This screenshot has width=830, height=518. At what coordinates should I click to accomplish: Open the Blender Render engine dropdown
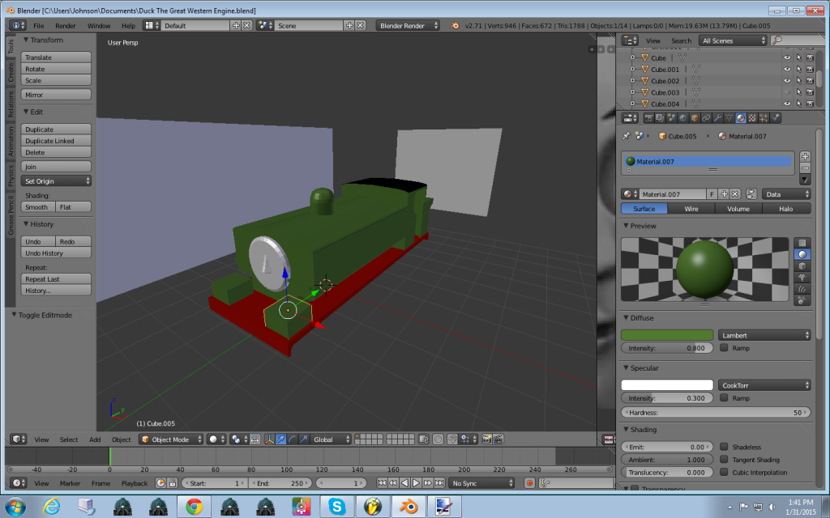click(408, 25)
